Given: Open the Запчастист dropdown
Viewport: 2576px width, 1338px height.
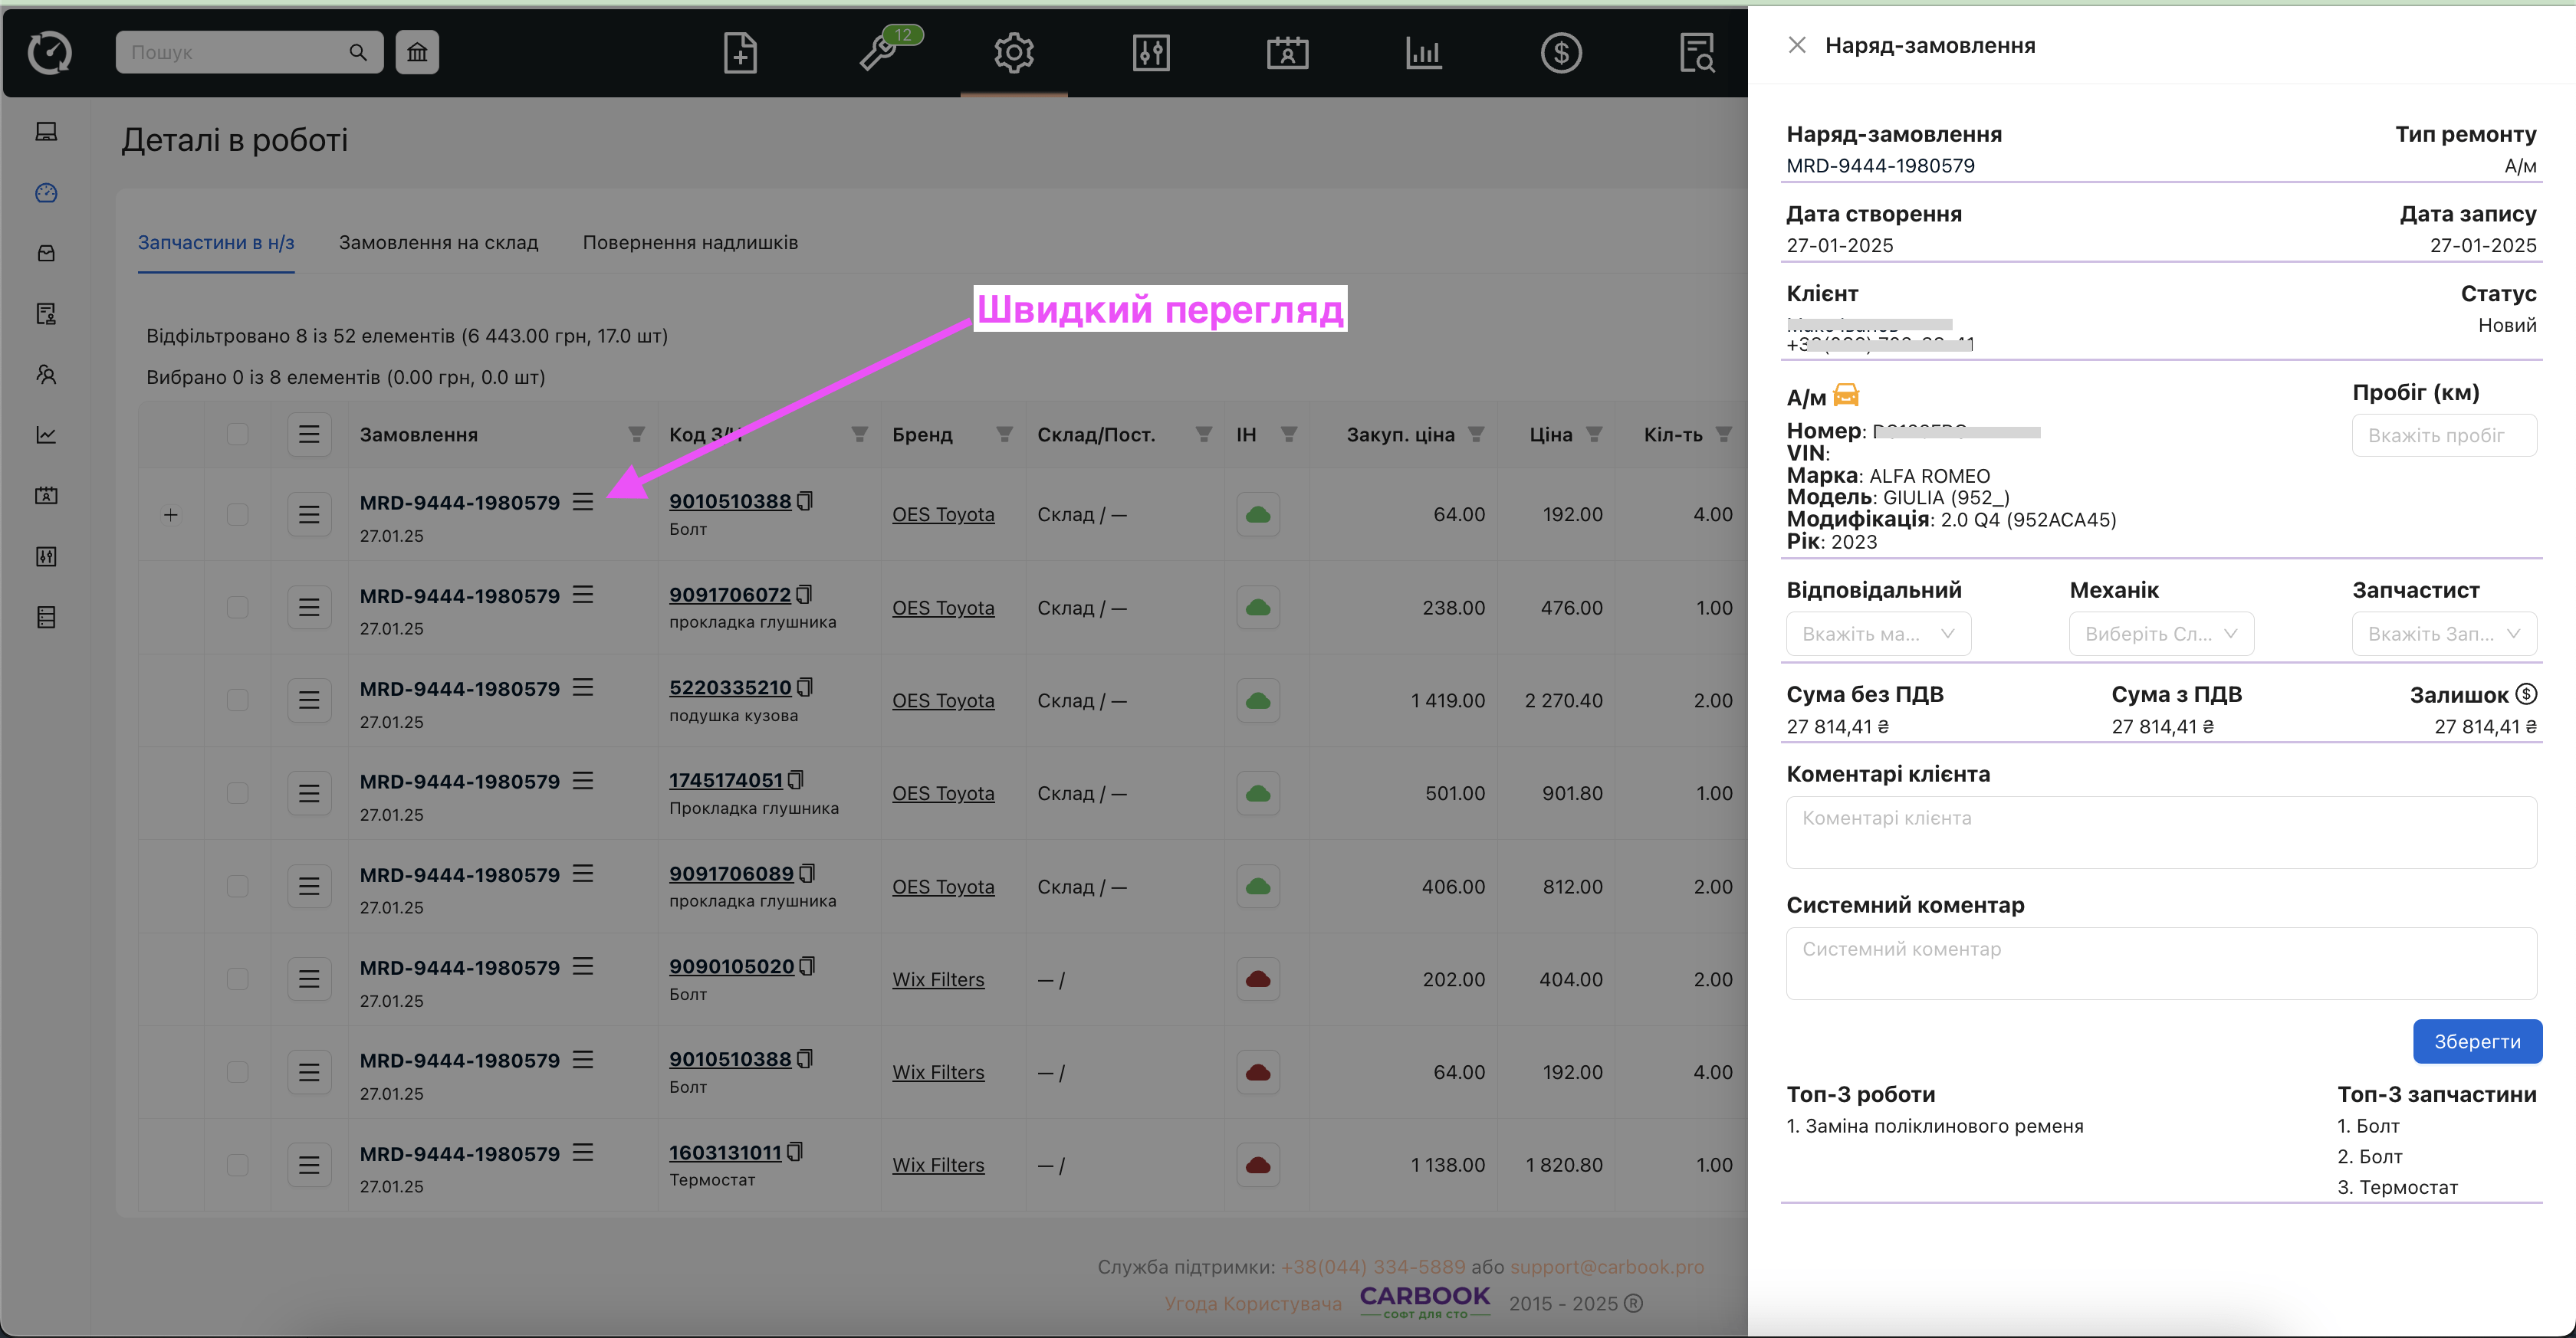Looking at the screenshot, I should (2444, 634).
